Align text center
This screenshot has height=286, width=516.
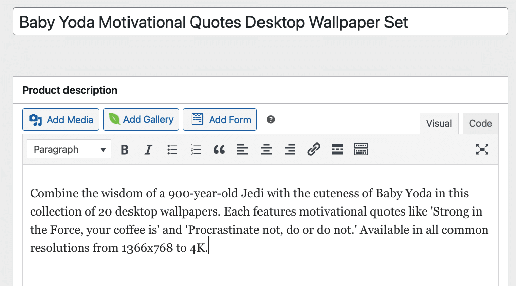coord(266,149)
